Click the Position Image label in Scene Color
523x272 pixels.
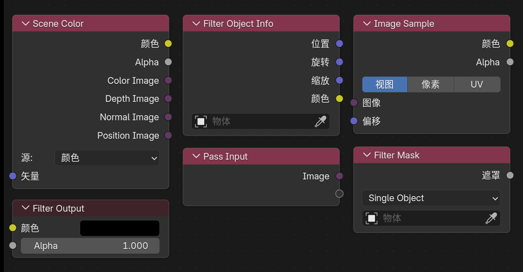pos(128,135)
